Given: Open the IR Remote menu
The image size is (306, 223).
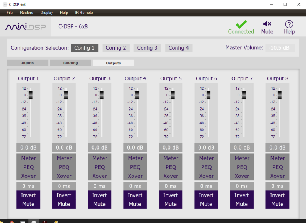Looking at the screenshot, I should coord(84,13).
